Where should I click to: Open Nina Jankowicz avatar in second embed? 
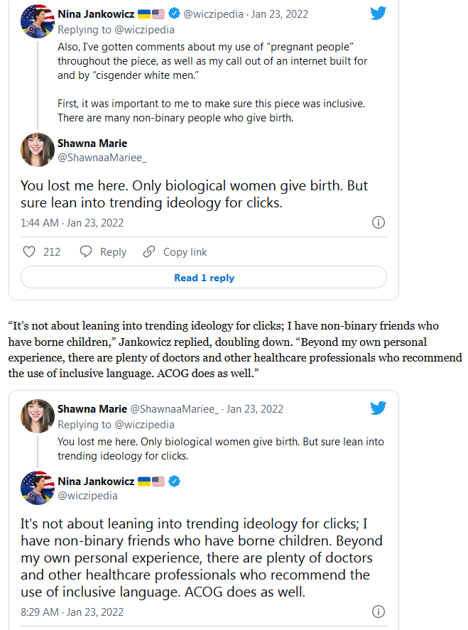pos(38,488)
